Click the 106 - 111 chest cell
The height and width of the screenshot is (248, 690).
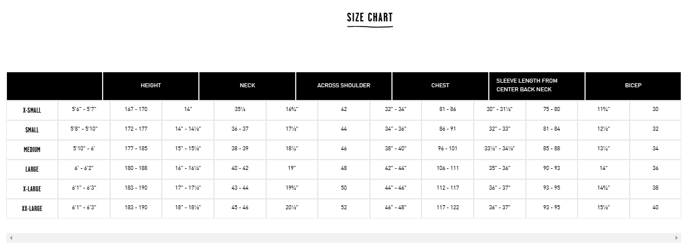click(448, 168)
